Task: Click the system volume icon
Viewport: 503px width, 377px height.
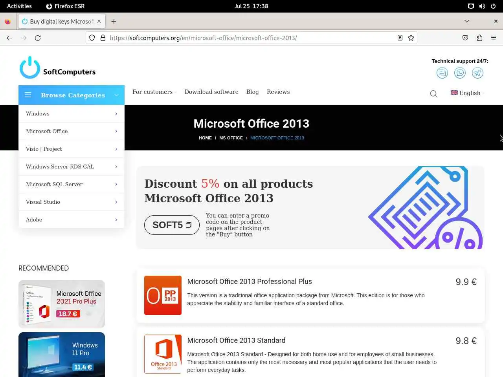Action: (482, 6)
